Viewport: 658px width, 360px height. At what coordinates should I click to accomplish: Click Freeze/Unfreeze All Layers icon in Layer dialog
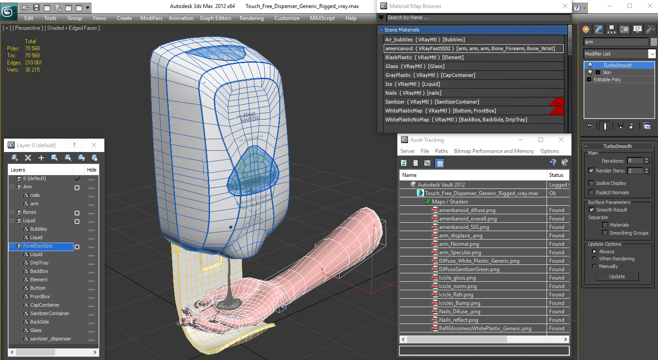95,158
